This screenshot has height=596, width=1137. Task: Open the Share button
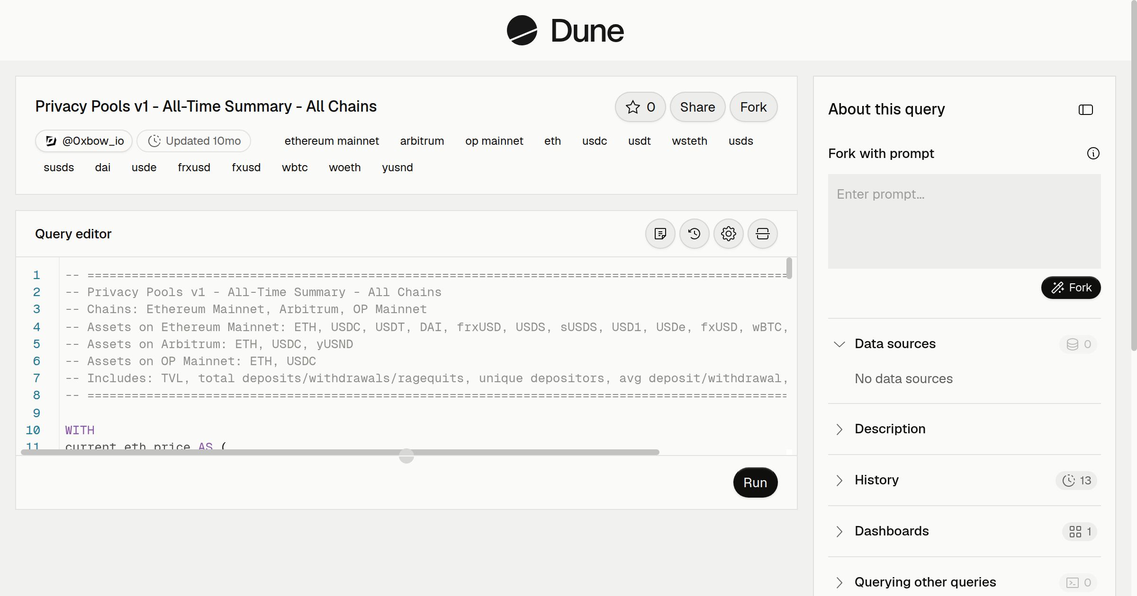click(697, 107)
